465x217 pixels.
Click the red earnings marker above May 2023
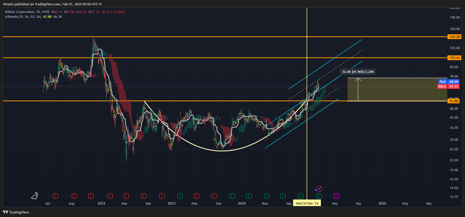click(196, 196)
